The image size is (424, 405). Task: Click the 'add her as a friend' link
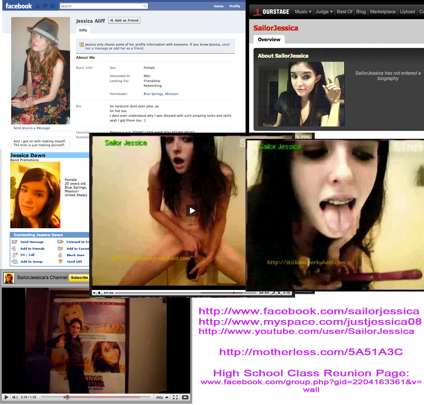click(128, 48)
